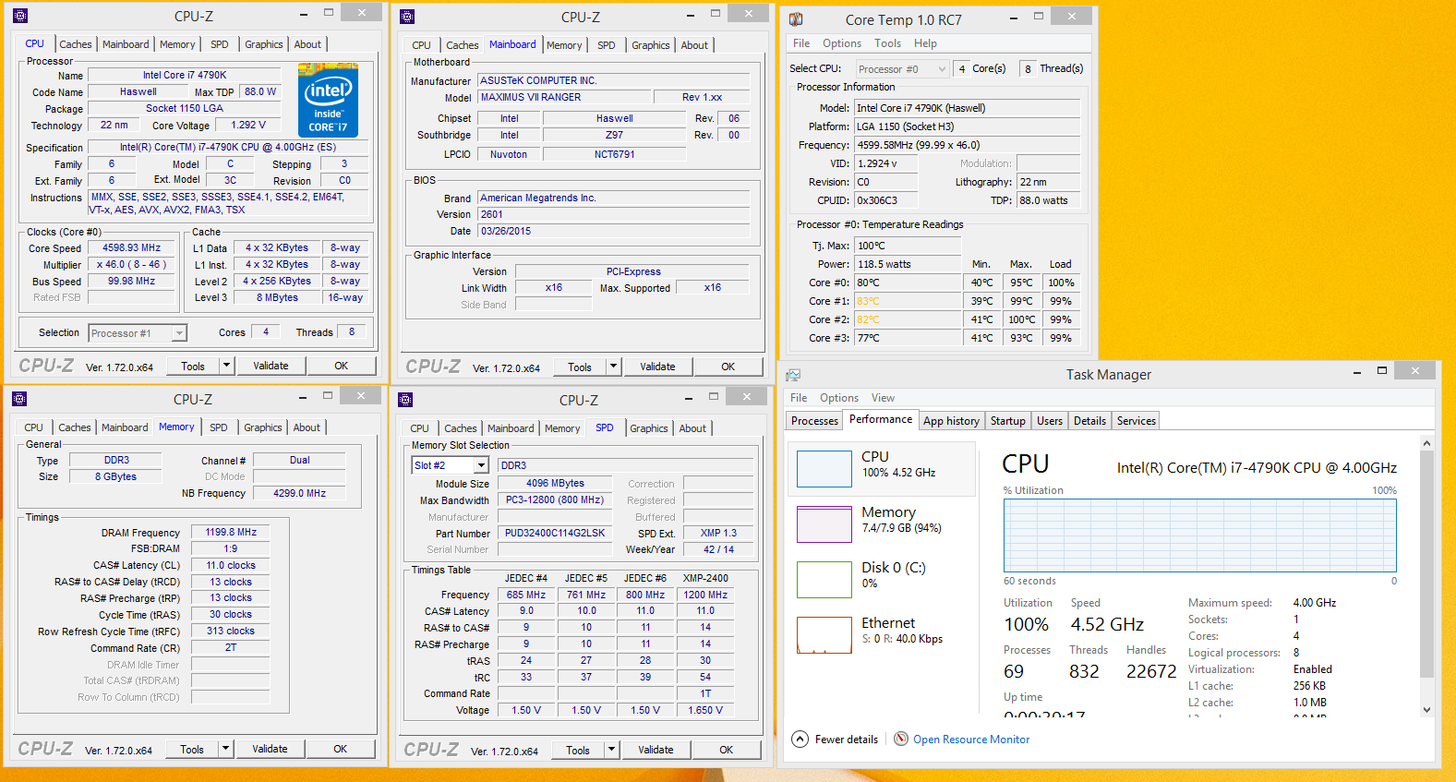Click the Core Temp app icon in its title bar
Screen dimensions: 1456x782
tap(796, 19)
